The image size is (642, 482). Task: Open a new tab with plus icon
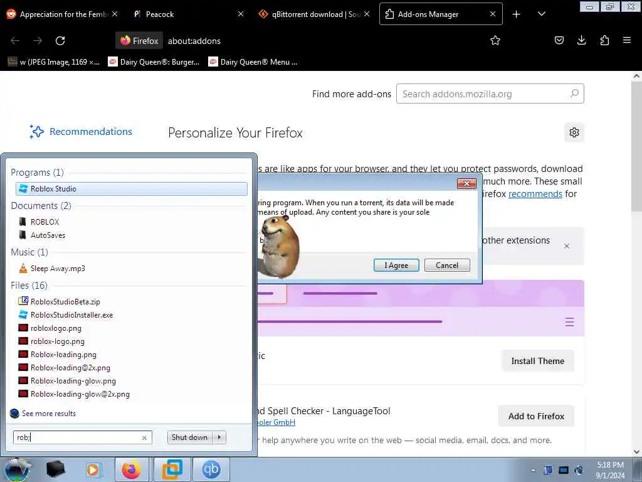pyautogui.click(x=517, y=14)
